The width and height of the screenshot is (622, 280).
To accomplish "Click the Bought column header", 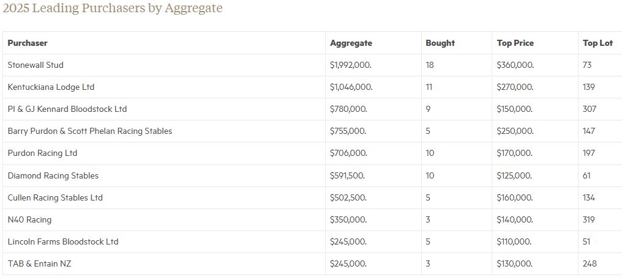I will [440, 43].
